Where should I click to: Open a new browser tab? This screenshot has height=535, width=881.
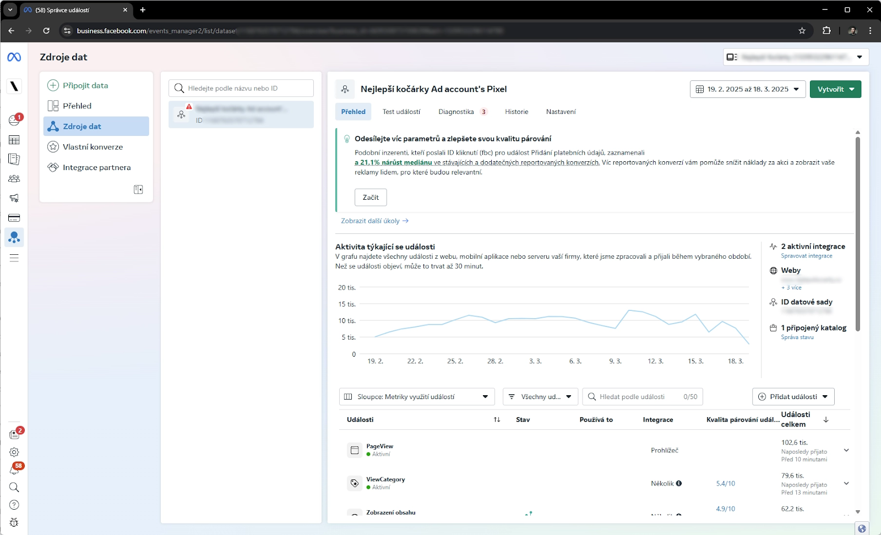[143, 10]
